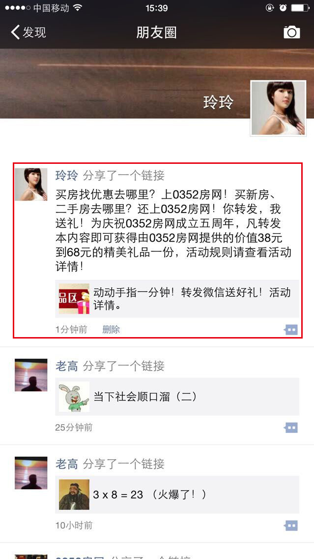This screenshot has height=559, width=314.
Task: Tap 老高 name on 10小时前 post
Action: pyautogui.click(x=66, y=464)
